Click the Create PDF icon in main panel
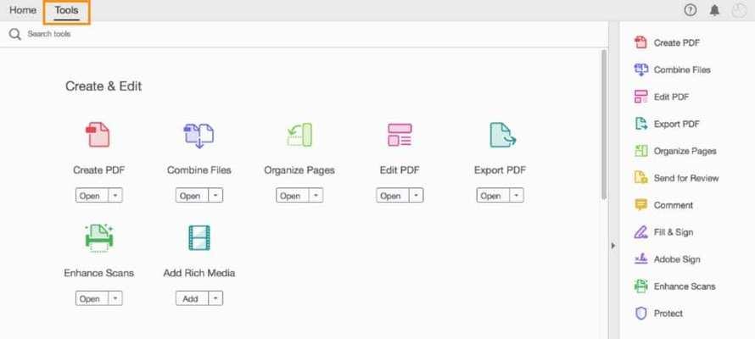Screen dimensions: 755x339 point(98,135)
